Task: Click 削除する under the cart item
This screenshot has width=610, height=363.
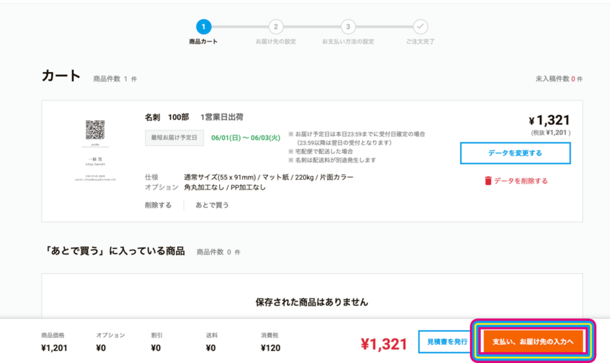Action: tap(158, 205)
